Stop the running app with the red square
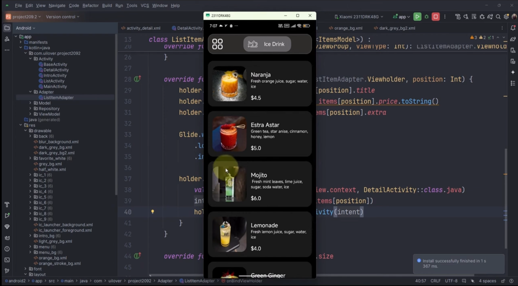The width and height of the screenshot is (518, 286). (x=435, y=17)
